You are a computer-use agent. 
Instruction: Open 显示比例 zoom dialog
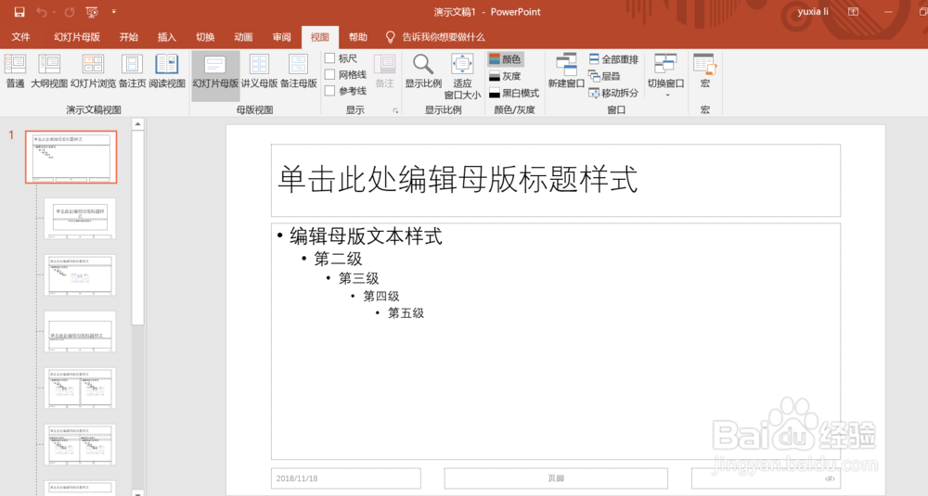pos(423,71)
